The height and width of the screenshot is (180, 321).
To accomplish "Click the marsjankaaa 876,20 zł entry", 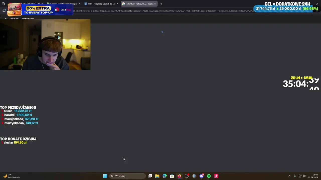I will click(20, 119).
